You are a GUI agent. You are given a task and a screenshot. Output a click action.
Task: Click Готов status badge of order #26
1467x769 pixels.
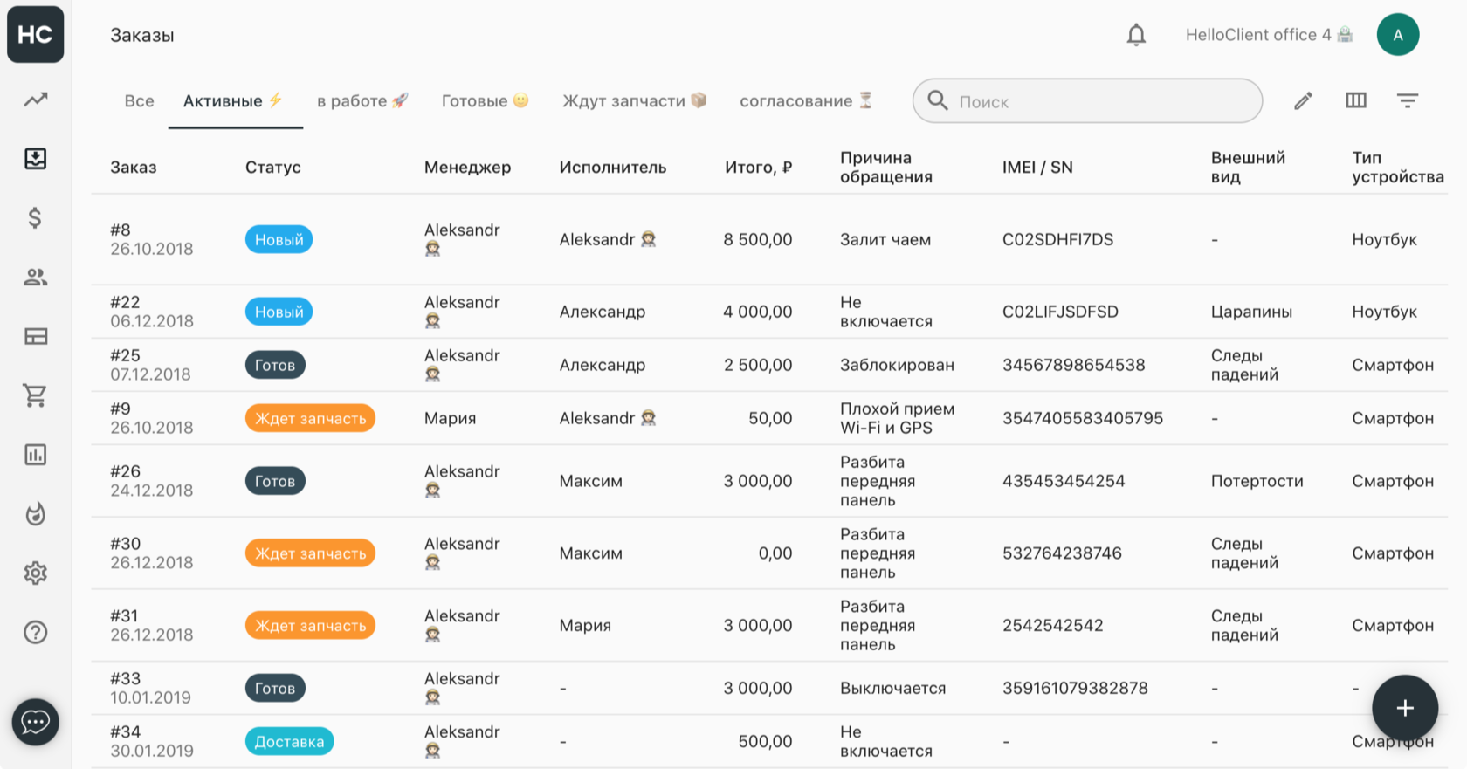point(275,481)
